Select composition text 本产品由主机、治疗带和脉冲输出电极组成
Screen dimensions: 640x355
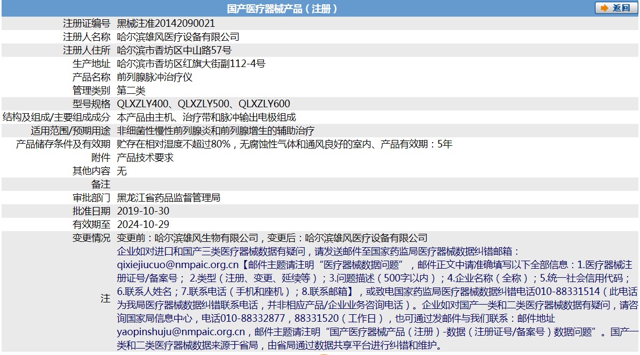(206, 117)
